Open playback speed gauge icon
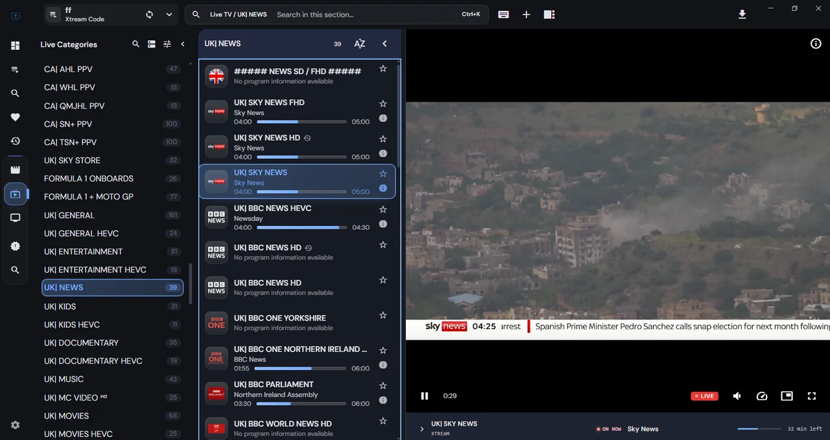The height and width of the screenshot is (440, 830). click(762, 396)
